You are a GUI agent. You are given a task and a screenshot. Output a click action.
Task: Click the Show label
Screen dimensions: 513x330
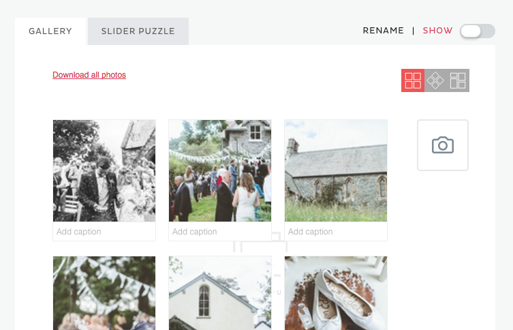coord(437,31)
